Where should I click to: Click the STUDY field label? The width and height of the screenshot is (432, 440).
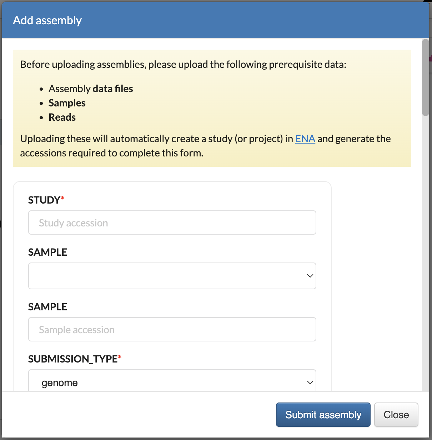click(44, 200)
